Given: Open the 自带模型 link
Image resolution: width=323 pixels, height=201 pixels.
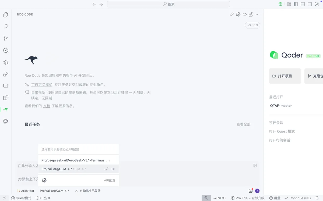Looking at the screenshot, I should pos(38,92).
